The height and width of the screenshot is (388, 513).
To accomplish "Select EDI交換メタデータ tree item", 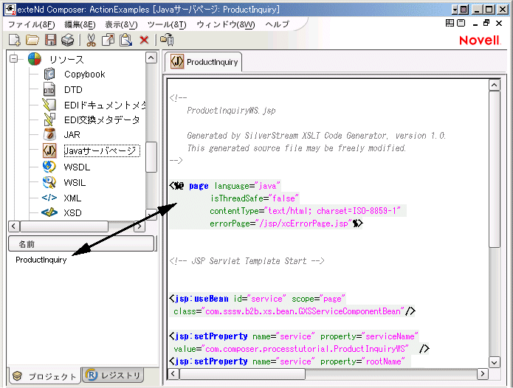I will [102, 120].
